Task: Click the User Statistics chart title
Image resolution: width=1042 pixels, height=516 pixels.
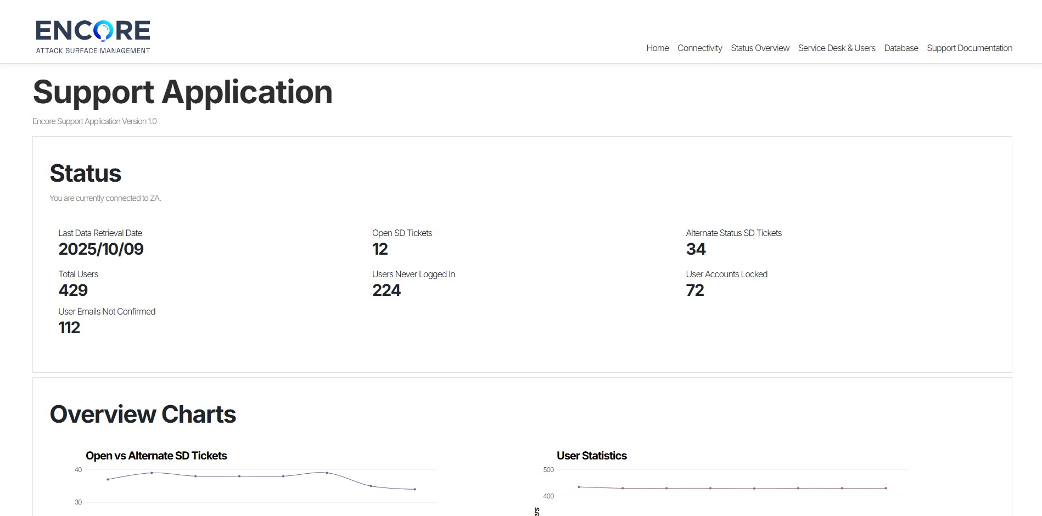Action: point(591,456)
